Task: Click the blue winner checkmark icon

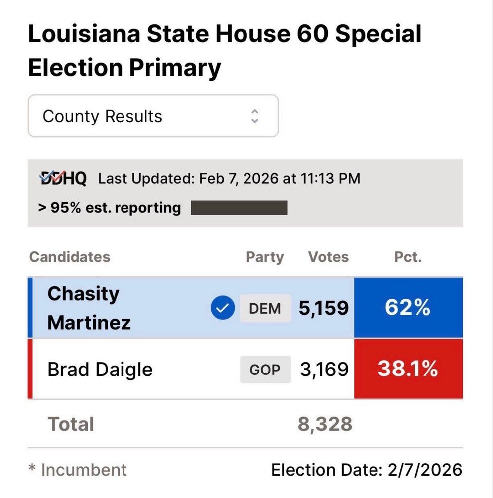Action: (222, 309)
